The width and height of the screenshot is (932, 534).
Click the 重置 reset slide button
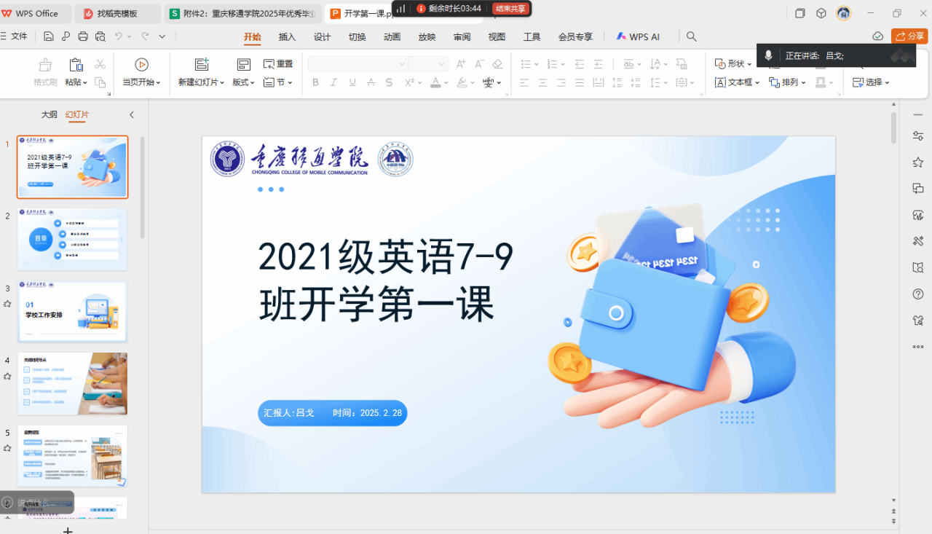(x=278, y=64)
